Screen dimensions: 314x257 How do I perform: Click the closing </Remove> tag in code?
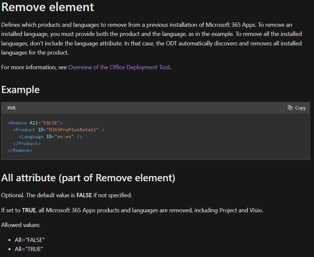click(x=20, y=150)
